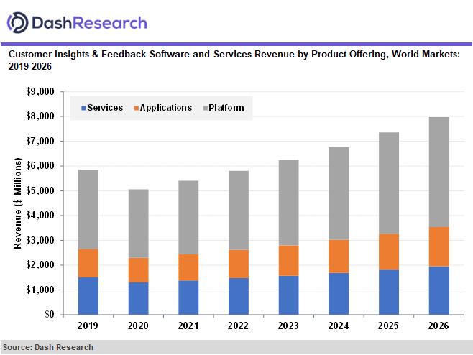The width and height of the screenshot is (473, 355).
Task: Select the 2019 blue Services bar segment
Action: (x=88, y=295)
